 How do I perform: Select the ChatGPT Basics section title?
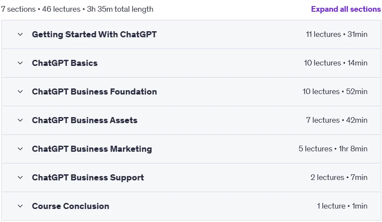click(x=65, y=63)
